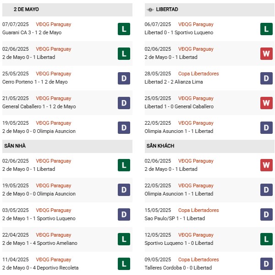Image resolution: width=275 pixels, height=275 pixels.
Task: Click the D badge for Alianza Lima match
Action: pyautogui.click(x=267, y=78)
